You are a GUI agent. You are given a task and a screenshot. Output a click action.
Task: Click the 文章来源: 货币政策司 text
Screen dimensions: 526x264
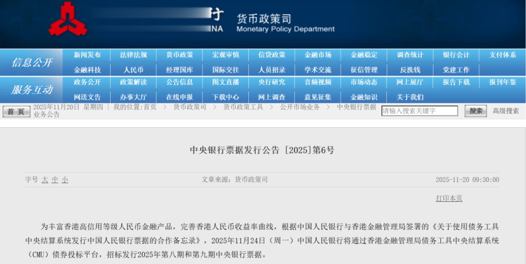pyautogui.click(x=234, y=180)
